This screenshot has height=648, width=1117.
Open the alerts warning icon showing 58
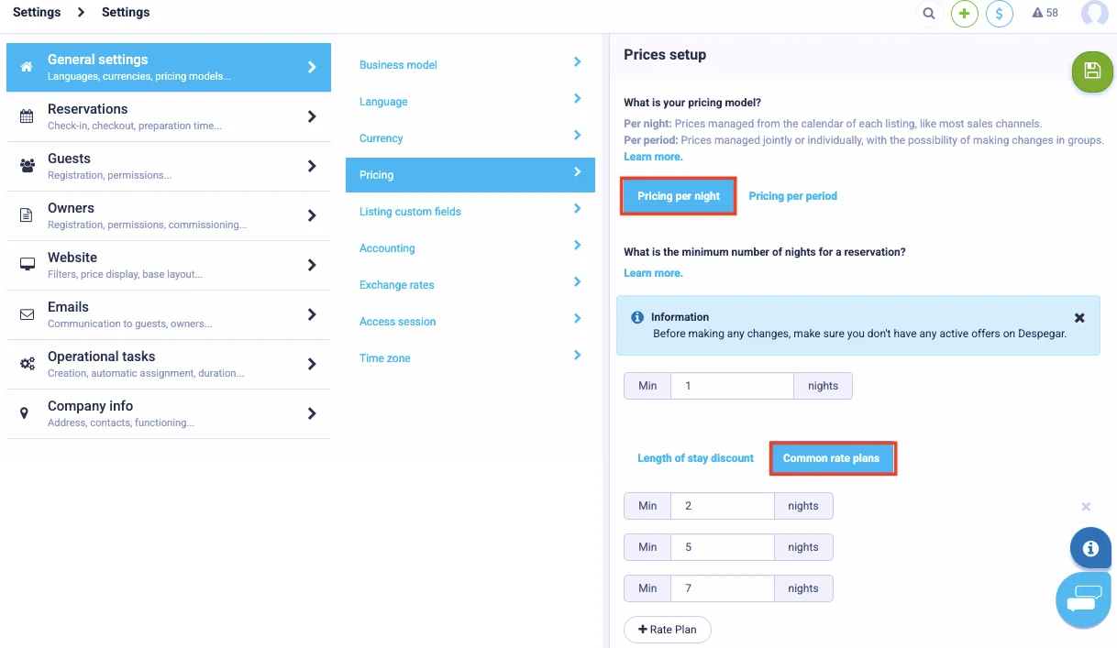(x=1045, y=13)
